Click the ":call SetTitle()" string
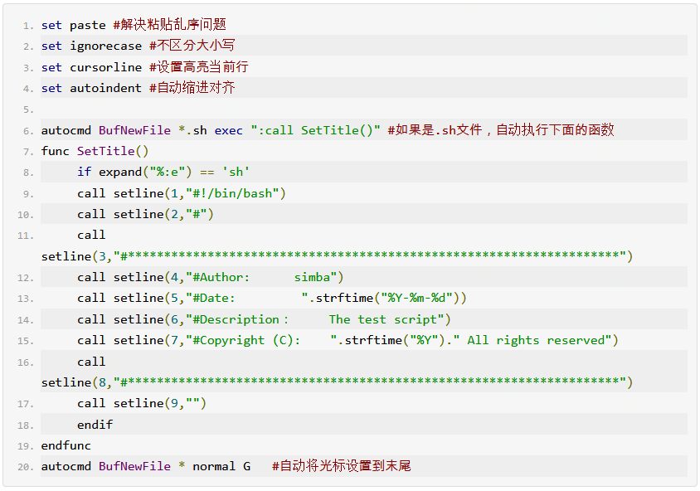 click(316, 130)
